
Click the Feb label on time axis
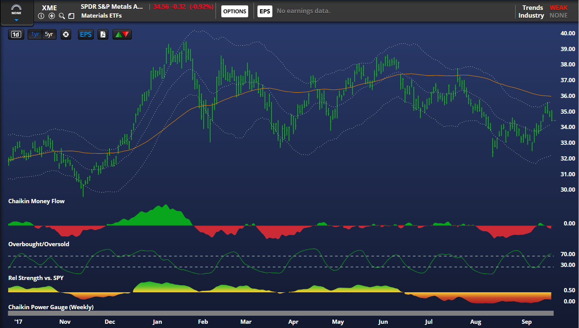pos(203,322)
